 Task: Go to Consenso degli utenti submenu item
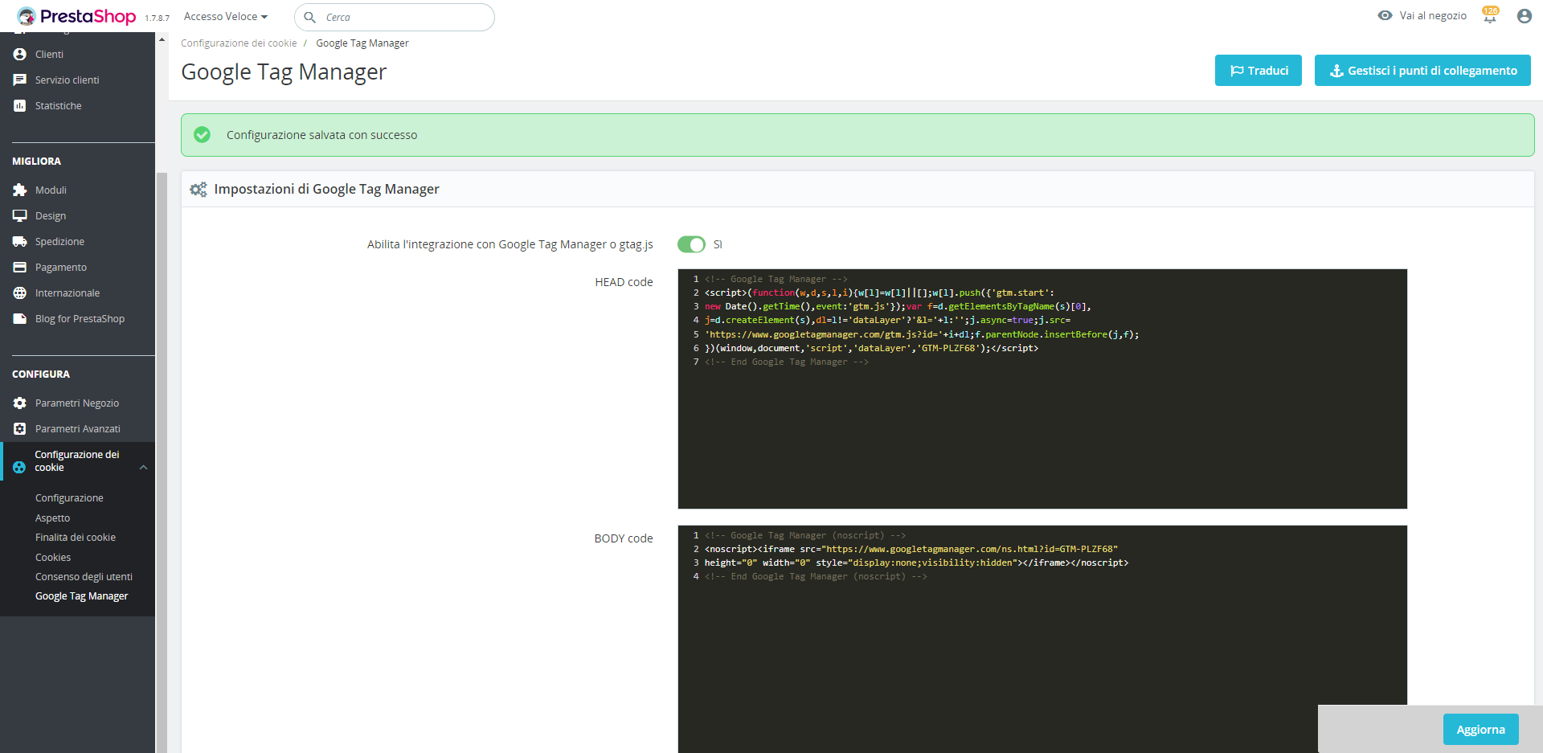click(x=84, y=577)
